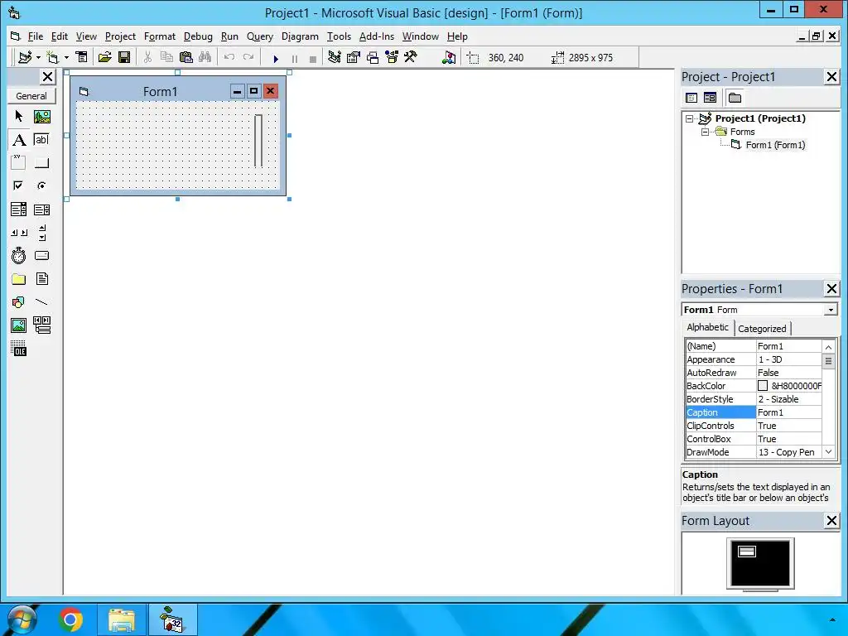Open the Form Layout Window toolbar icon

coord(373,57)
